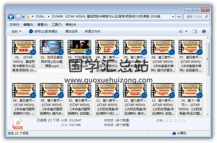The height and width of the screenshot is (143, 217).
Task: Select video 06 第三章节 thumbnail
Action: pos(163,47)
